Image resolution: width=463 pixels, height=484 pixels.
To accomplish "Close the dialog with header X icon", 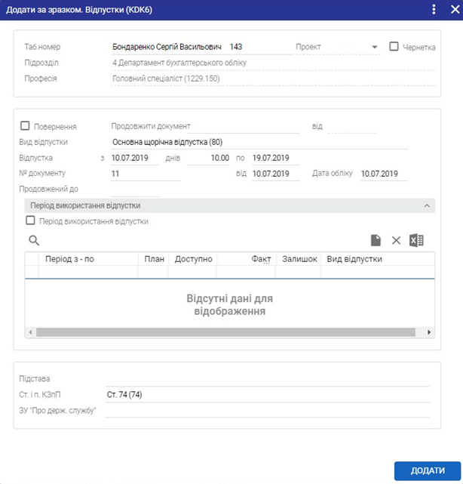I will [x=452, y=10].
